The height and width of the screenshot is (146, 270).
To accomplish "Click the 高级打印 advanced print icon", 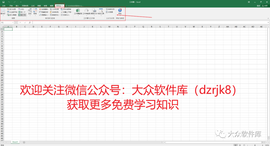I will (94, 12).
